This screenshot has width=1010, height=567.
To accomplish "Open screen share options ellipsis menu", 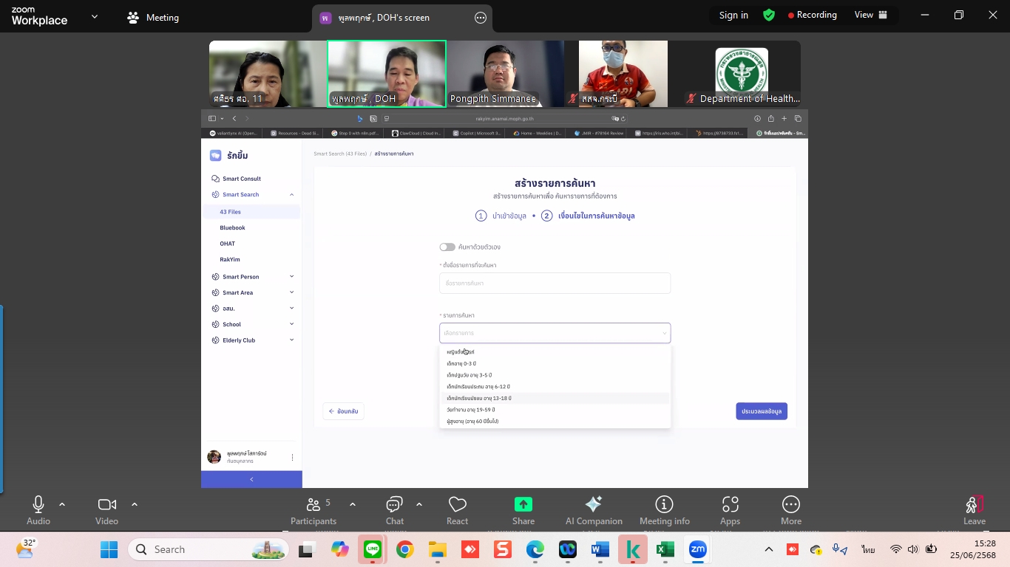I will 481,18.
